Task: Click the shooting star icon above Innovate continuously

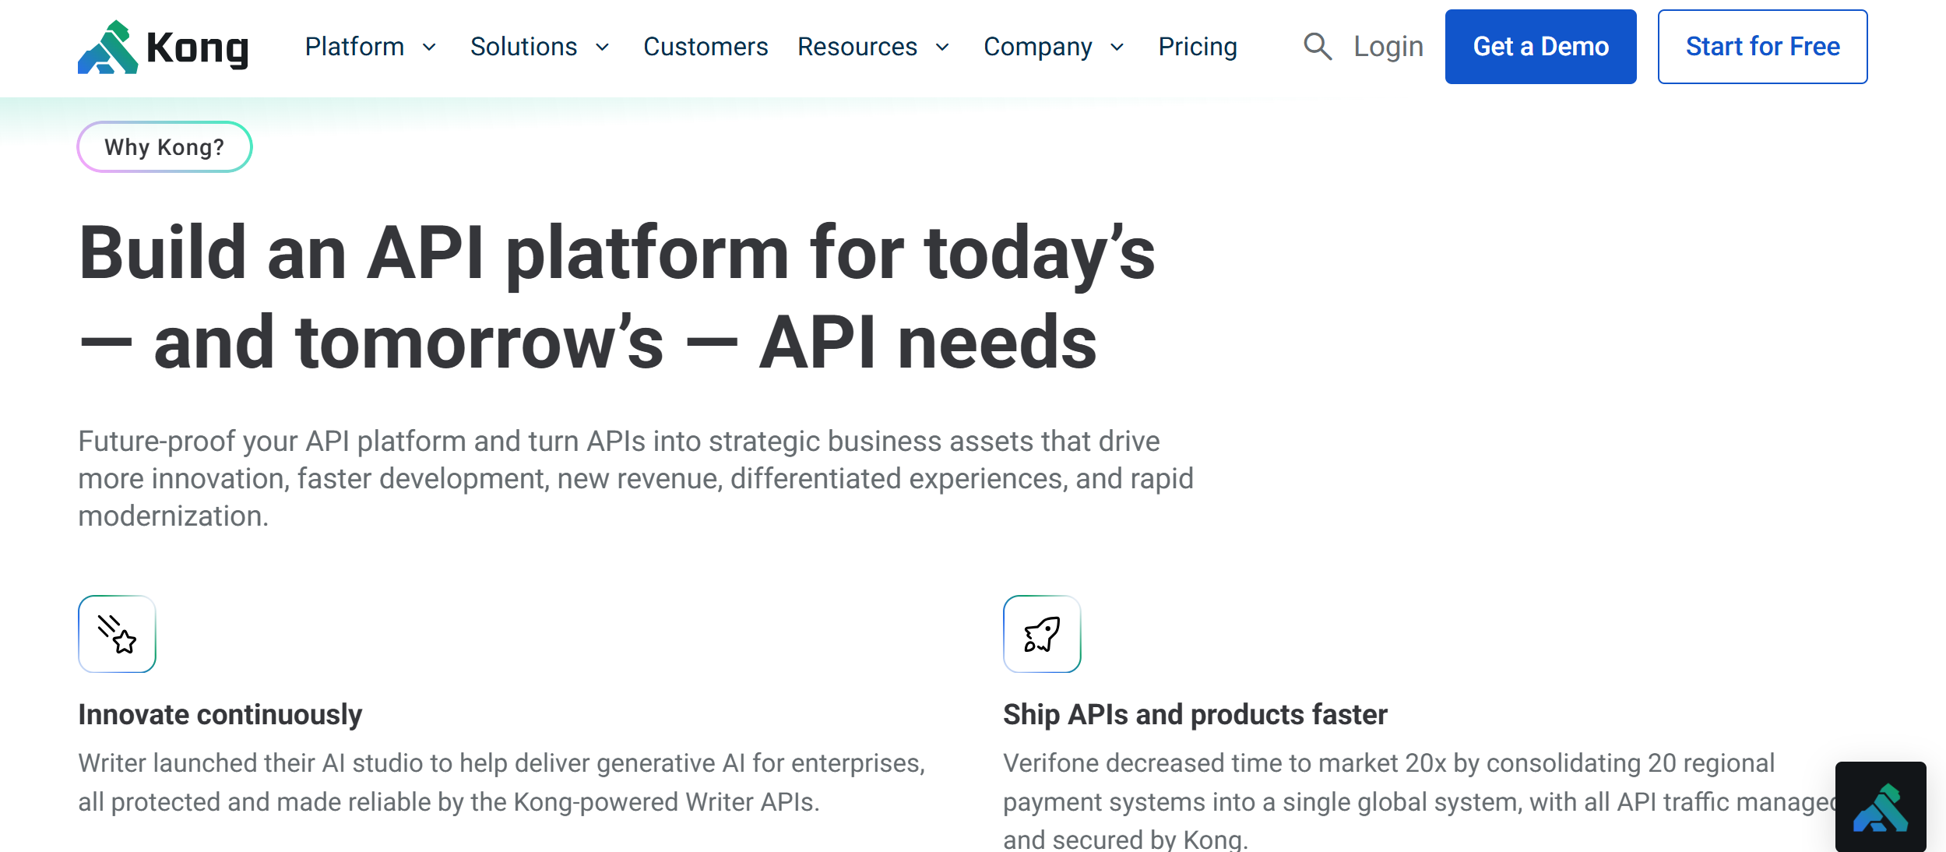Action: [x=117, y=634]
